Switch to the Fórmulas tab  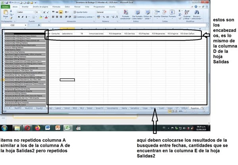[56, 7]
